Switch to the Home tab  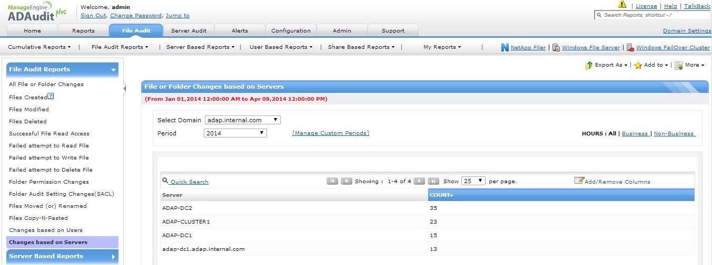pos(33,30)
